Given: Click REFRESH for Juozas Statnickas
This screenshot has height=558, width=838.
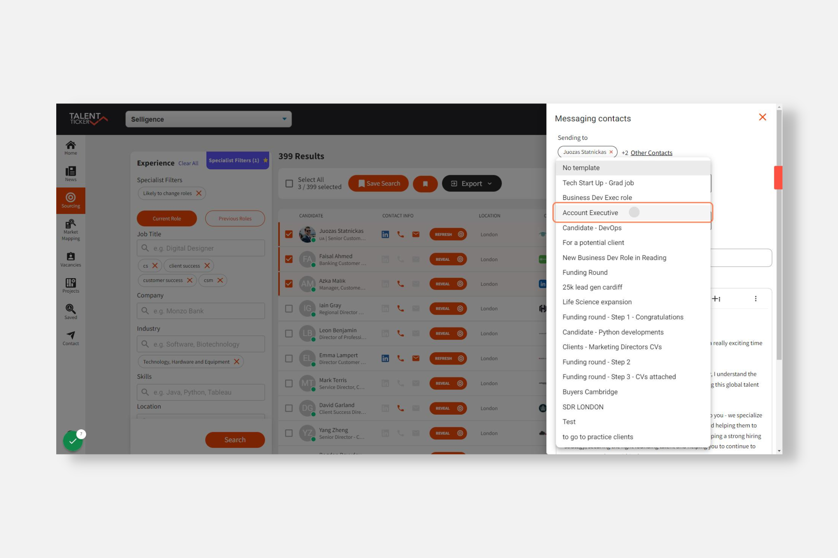Looking at the screenshot, I should point(448,234).
